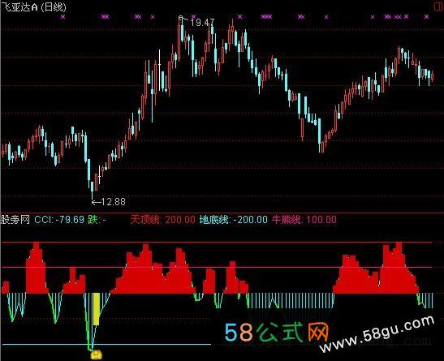Click the cyan bottom threshold line in indicator
444x361 pixels.
[106, 345]
